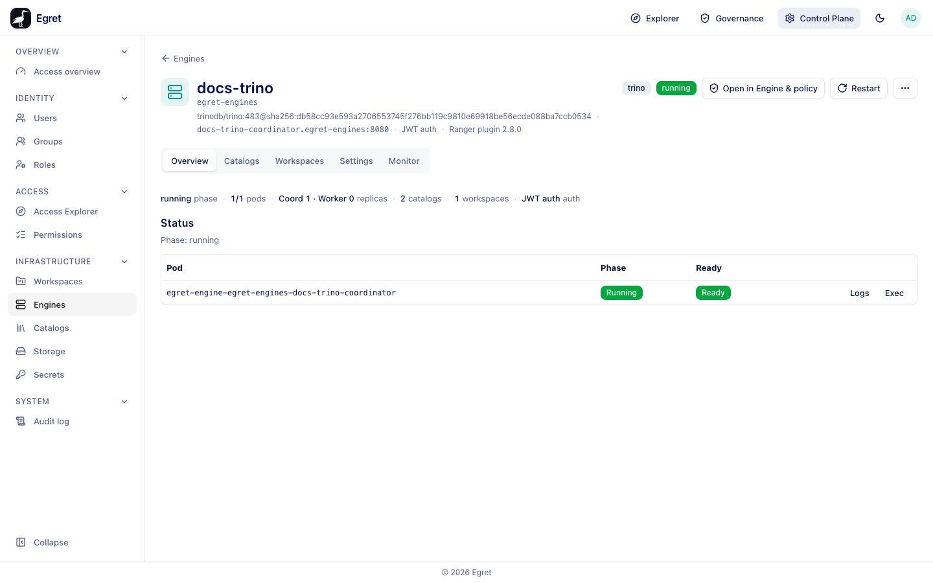Screen dimensions: 933x583
Task: Click the Egret bird logo icon
Action: [x=21, y=18]
